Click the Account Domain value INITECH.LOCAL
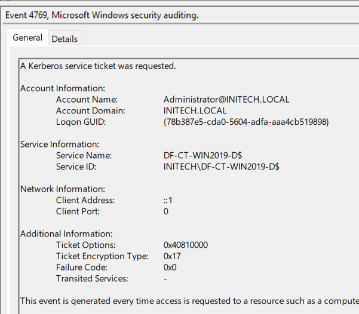 click(x=195, y=111)
